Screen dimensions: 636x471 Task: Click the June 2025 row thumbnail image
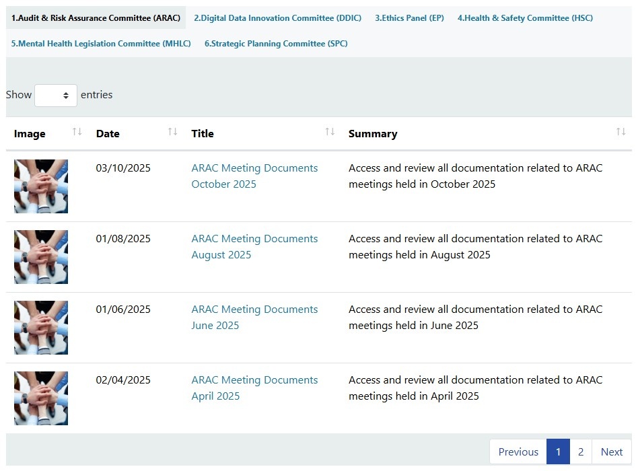click(x=41, y=328)
